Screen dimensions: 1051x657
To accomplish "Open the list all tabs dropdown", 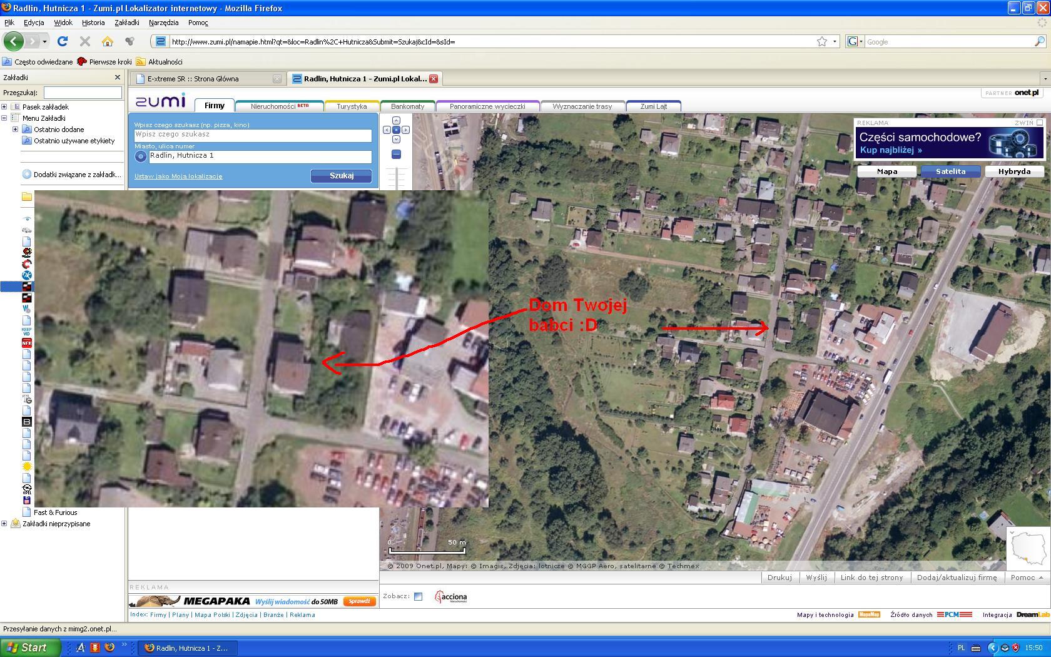I will 1045,79.
